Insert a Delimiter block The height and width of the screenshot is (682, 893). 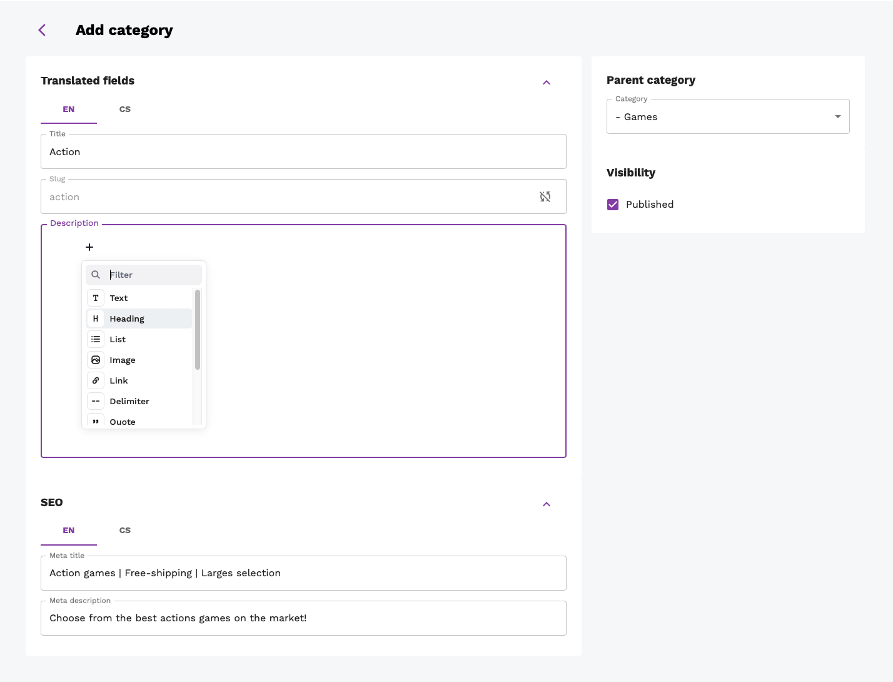(x=139, y=401)
